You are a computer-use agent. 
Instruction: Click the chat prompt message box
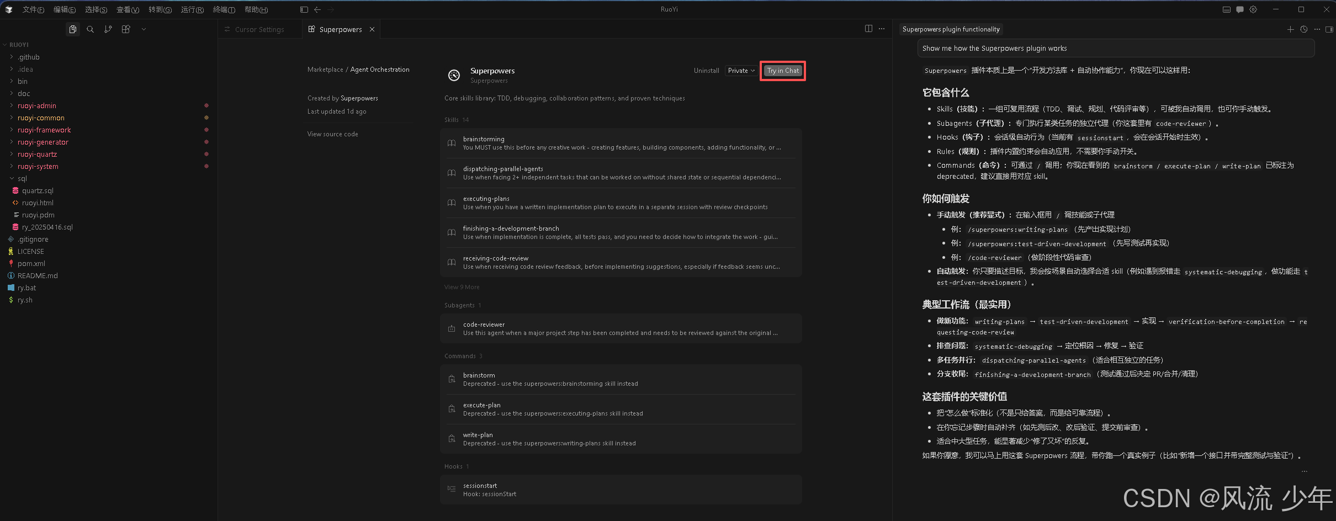point(1116,48)
